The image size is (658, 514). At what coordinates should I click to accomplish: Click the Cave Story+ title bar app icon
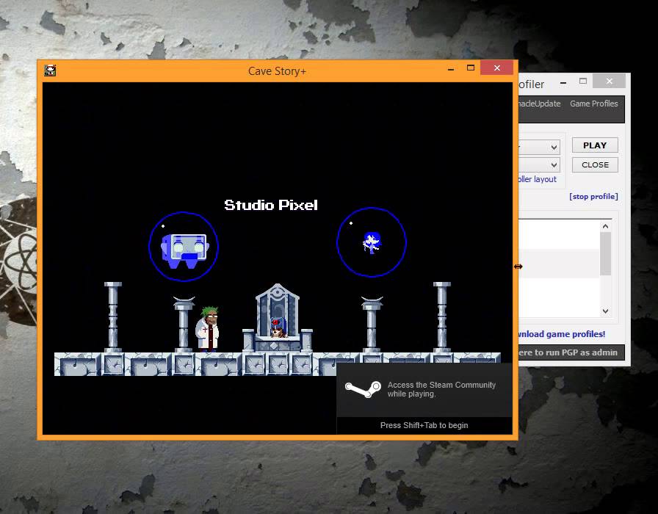coord(50,70)
